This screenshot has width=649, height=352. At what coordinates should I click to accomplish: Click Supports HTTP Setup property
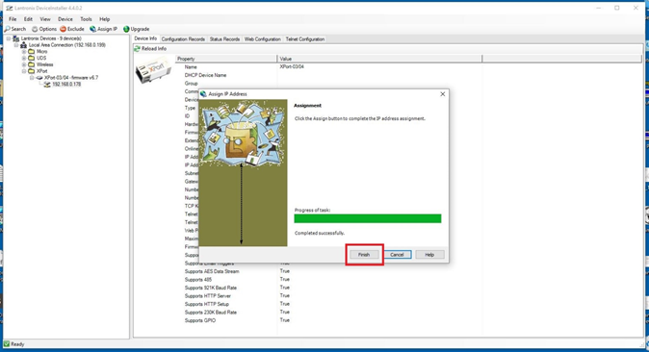click(x=206, y=304)
